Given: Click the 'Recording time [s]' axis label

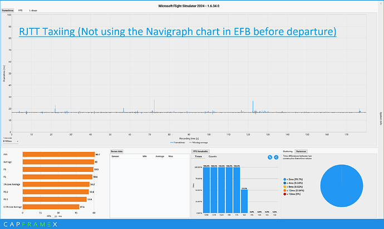Looking at the screenshot, I should tap(189, 139).
